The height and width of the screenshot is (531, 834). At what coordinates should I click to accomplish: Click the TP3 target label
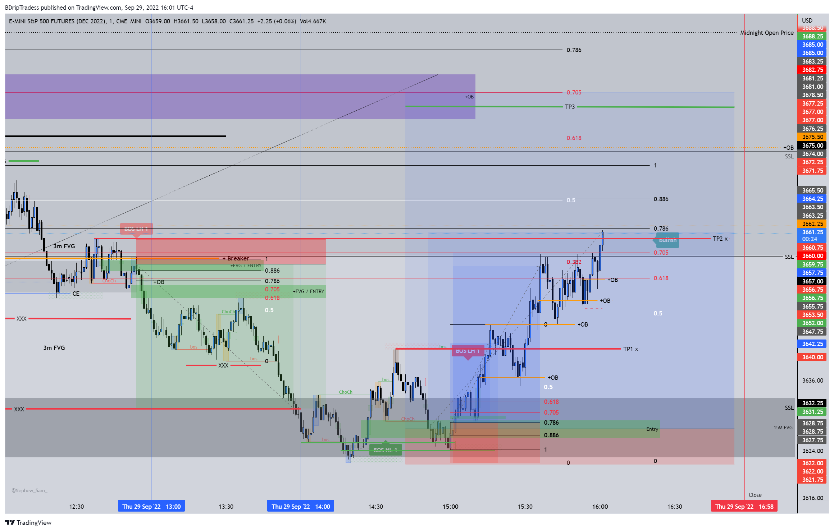[x=570, y=107]
